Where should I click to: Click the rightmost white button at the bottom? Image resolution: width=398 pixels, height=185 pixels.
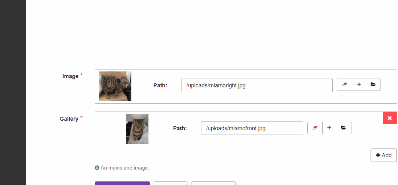click(x=213, y=183)
